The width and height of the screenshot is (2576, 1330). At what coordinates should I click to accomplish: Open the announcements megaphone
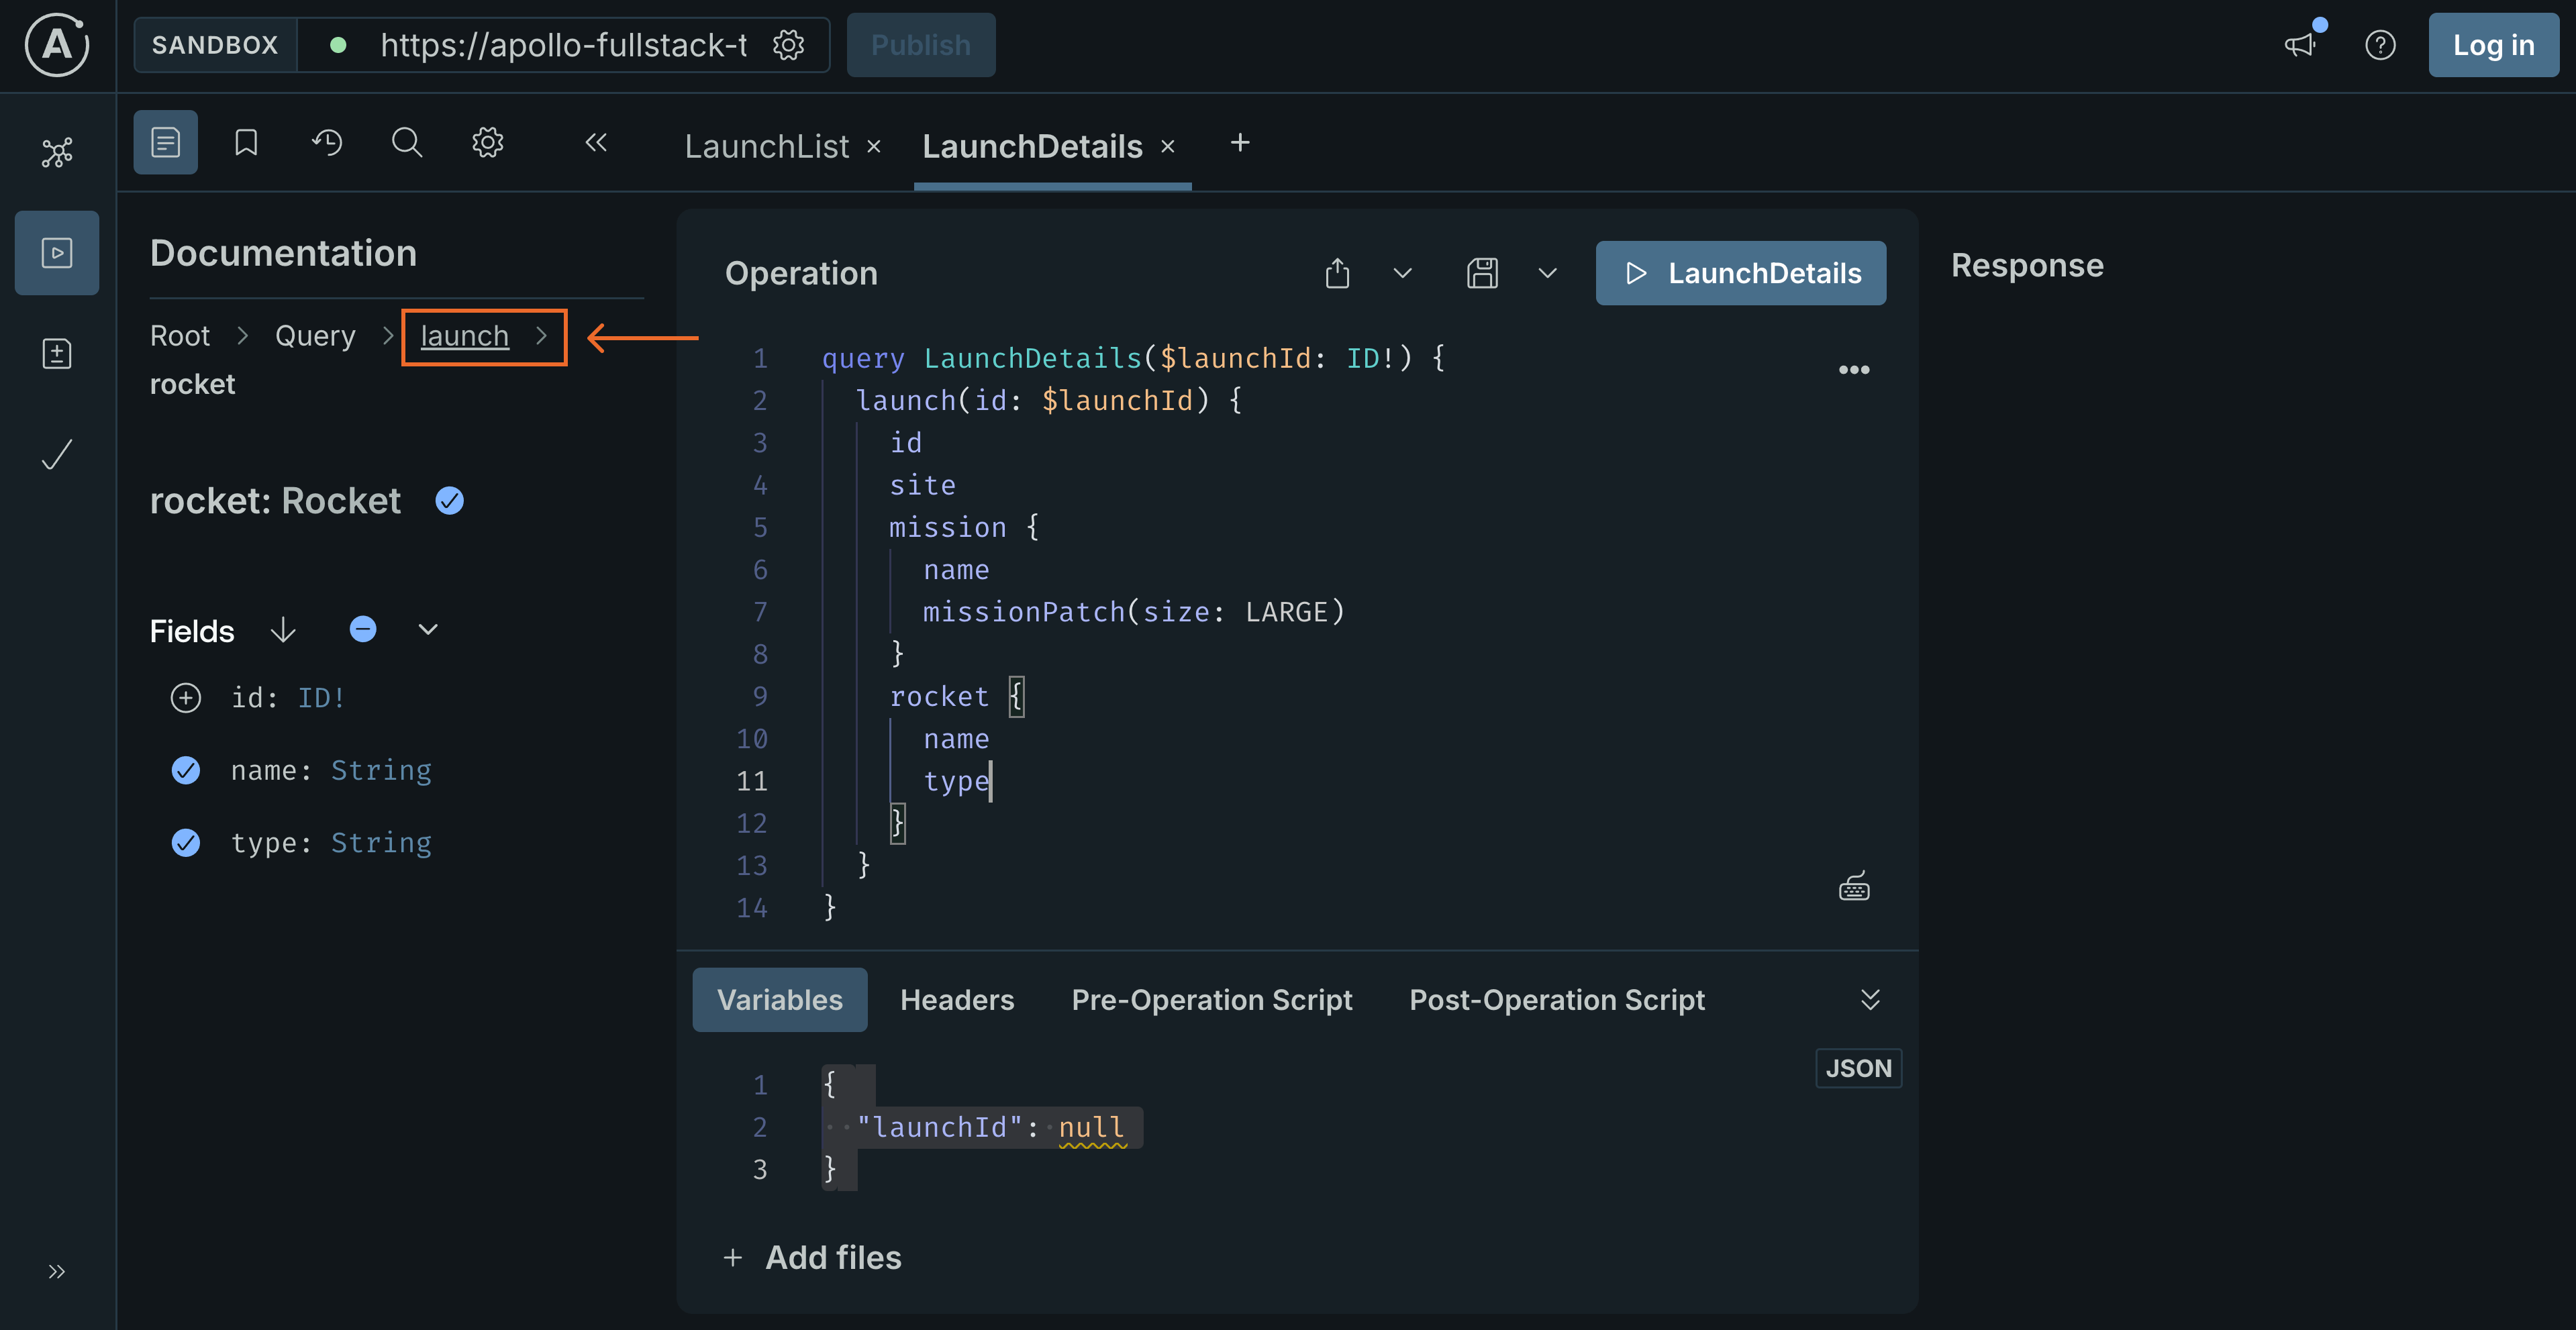point(2300,45)
